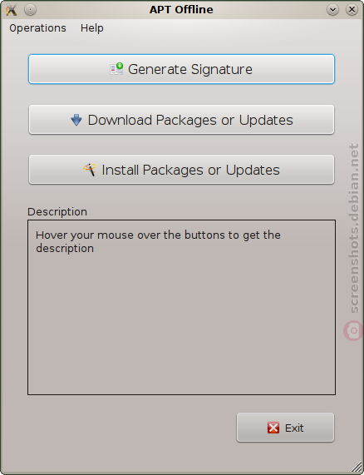This screenshot has height=475, width=364.
Task: Click the magic wand install icon
Action: pyautogui.click(x=90, y=170)
